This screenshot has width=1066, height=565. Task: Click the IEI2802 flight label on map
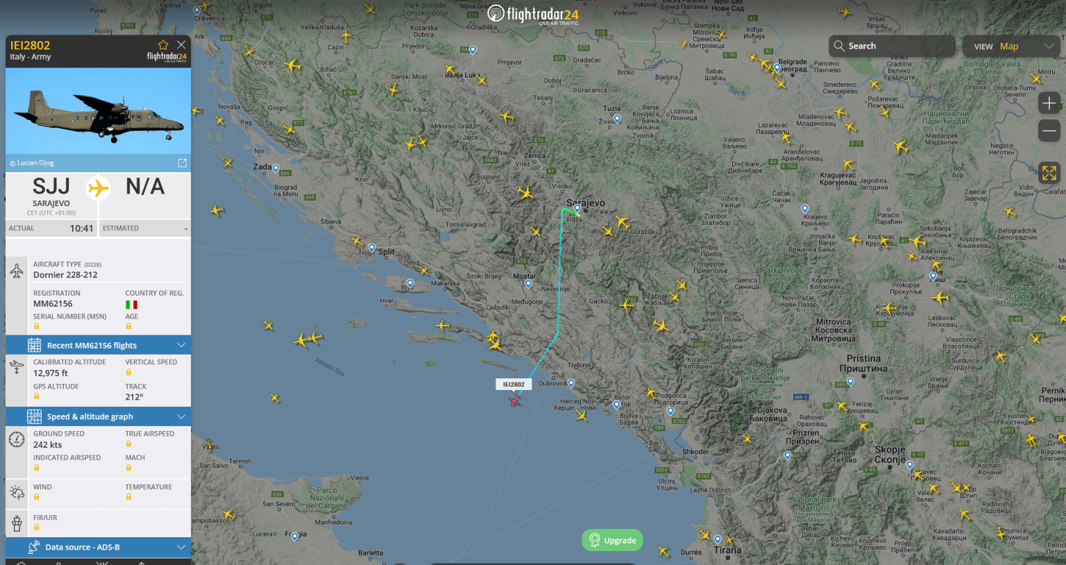click(514, 384)
